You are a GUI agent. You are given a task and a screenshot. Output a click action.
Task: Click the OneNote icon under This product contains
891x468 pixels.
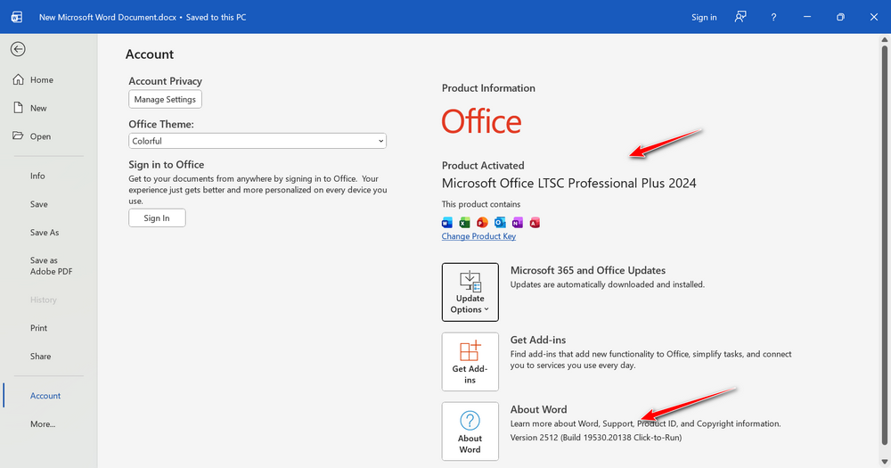click(x=517, y=222)
